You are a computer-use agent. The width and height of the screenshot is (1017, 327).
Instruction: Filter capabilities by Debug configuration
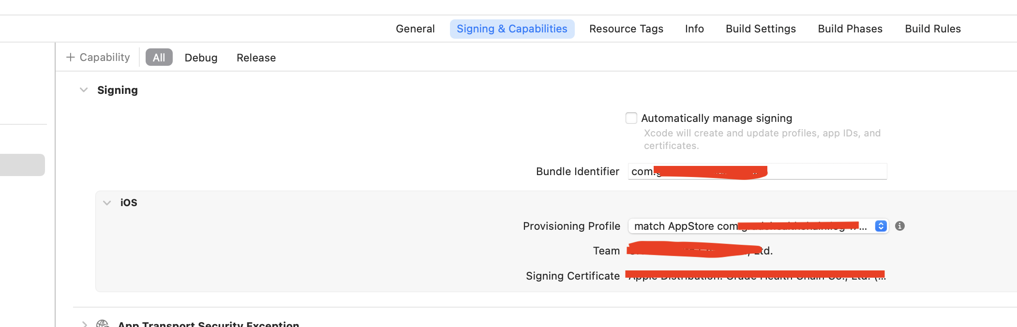[x=201, y=58]
